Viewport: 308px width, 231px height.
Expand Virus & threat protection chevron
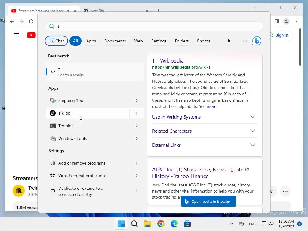click(137, 176)
